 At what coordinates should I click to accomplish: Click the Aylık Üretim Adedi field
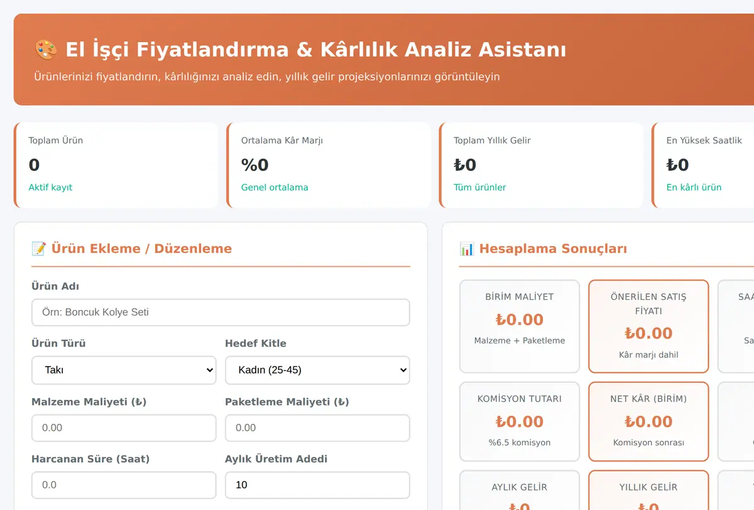[317, 485]
